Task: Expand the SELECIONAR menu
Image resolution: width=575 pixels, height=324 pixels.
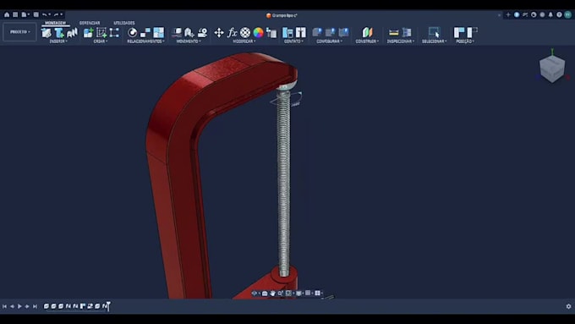Action: [x=434, y=41]
